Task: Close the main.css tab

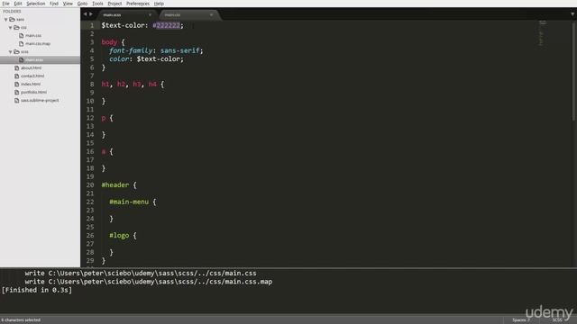Action: pos(211,15)
